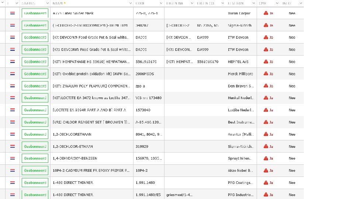Select the INFO 'Nee' cell for the Avantor row

click(292, 134)
